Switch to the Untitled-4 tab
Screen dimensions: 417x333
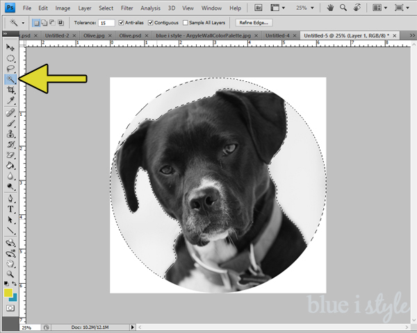tap(277, 35)
